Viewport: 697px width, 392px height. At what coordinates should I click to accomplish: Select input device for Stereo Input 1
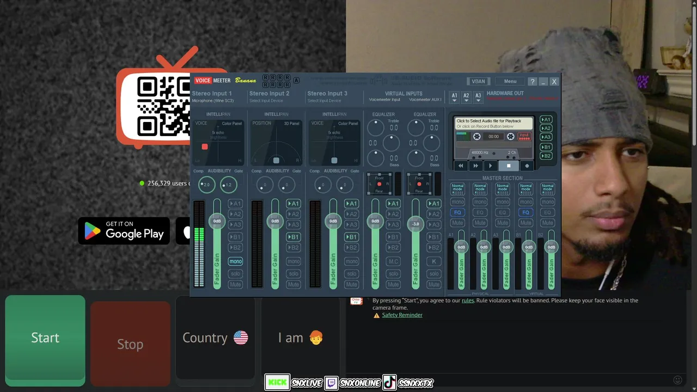pos(213,101)
